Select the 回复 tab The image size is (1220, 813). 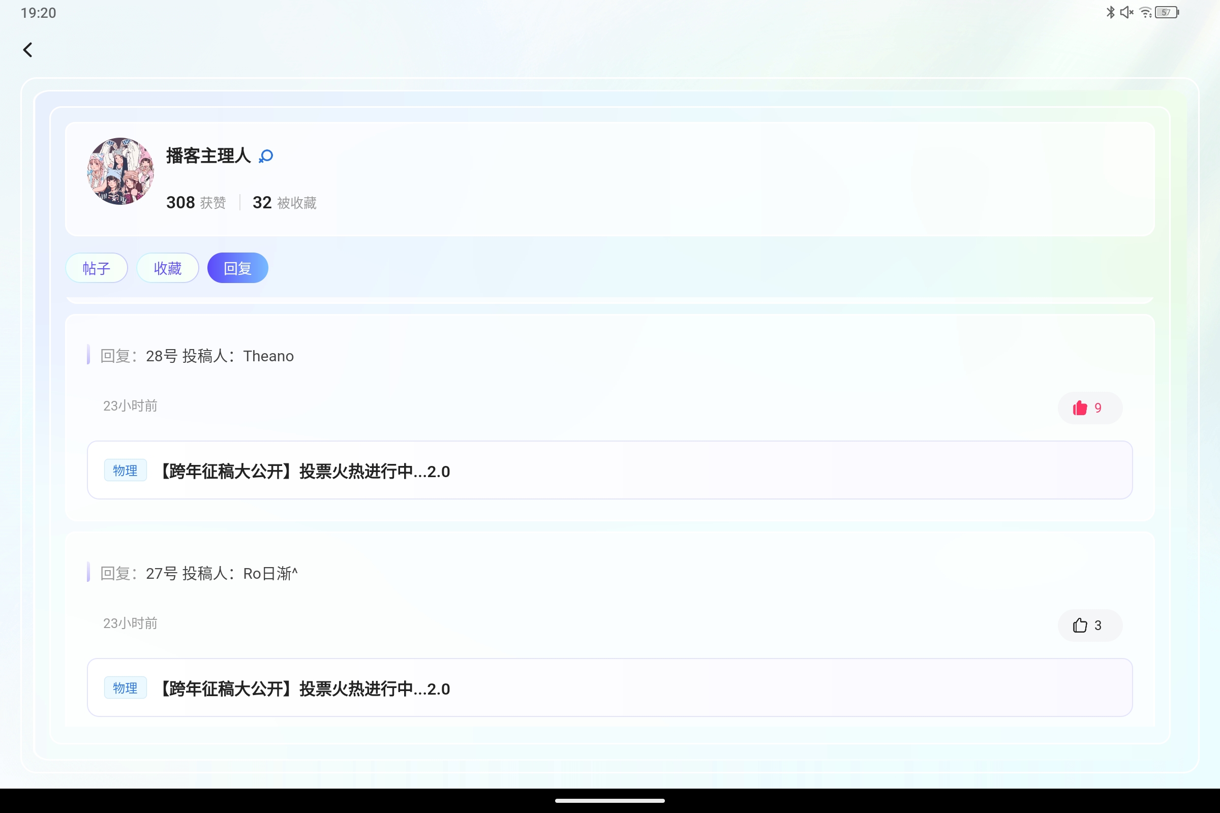click(x=237, y=268)
